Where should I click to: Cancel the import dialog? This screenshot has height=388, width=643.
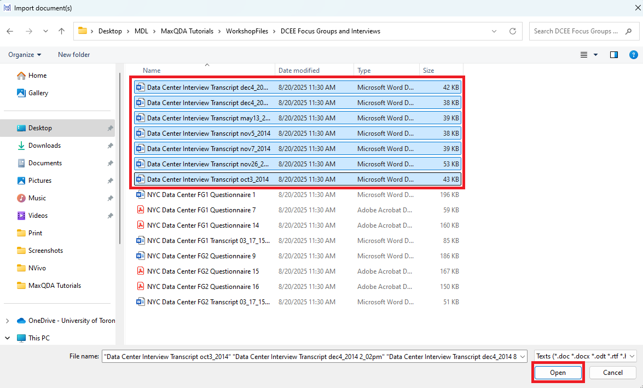pos(613,373)
